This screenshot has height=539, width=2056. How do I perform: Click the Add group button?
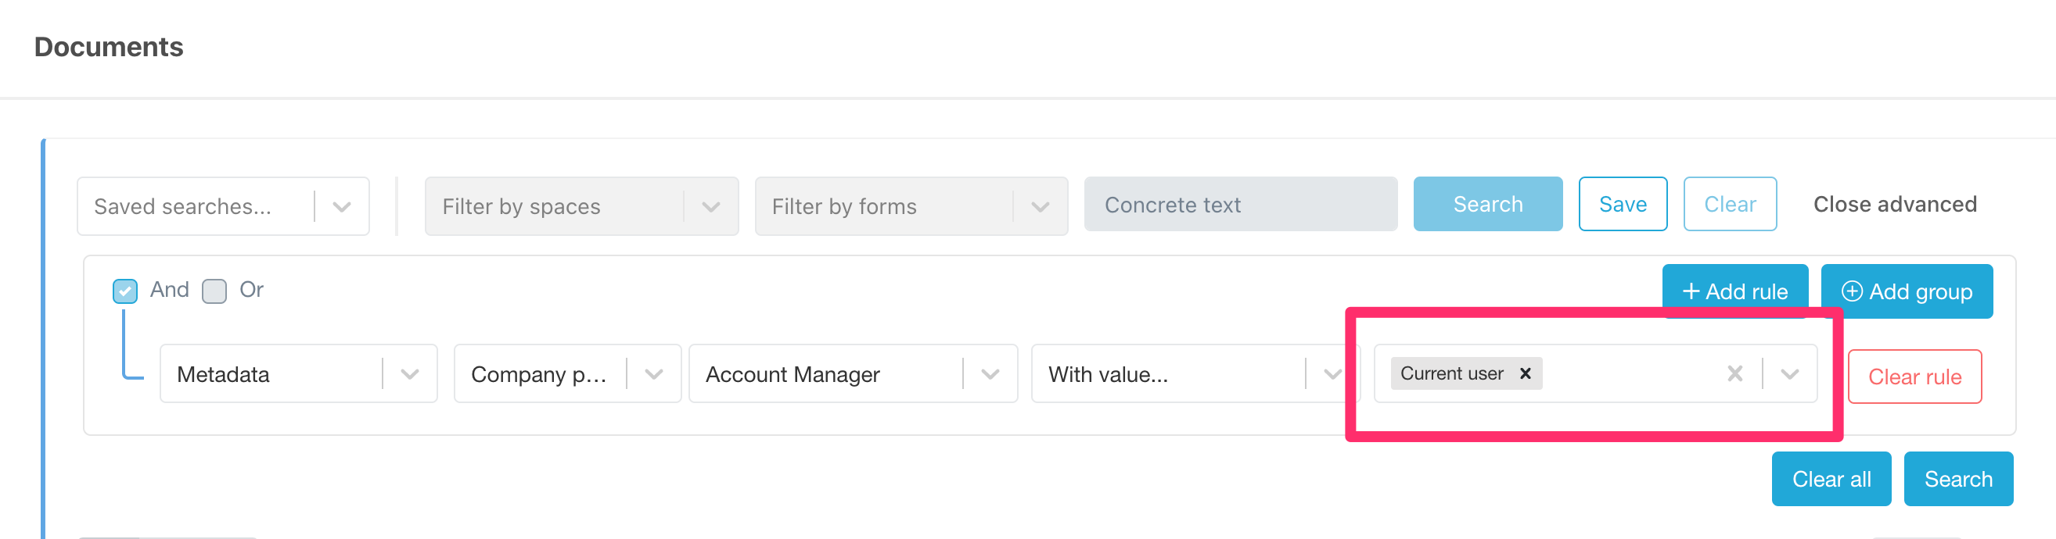[x=1906, y=291]
